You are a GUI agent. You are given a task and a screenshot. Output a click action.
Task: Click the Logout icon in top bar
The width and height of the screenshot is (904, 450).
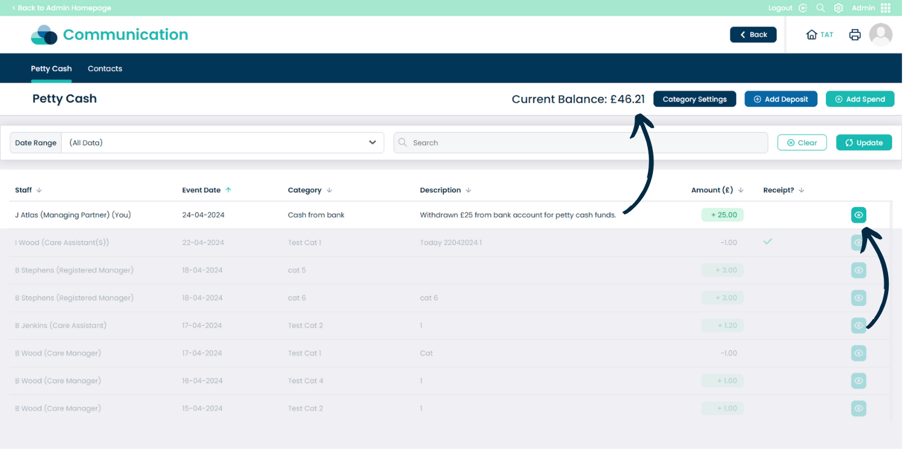click(804, 8)
